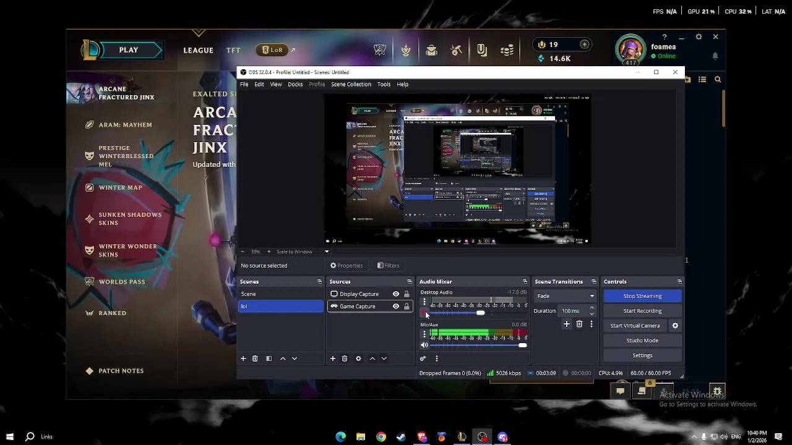Open source properties gear in Sources toolbar
The image size is (792, 445).
coord(358,358)
